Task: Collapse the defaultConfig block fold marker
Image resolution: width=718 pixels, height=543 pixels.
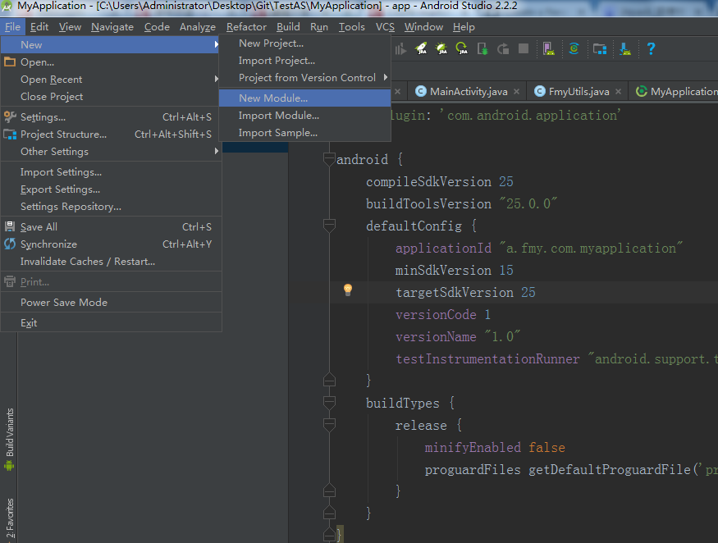Action: coord(329,226)
